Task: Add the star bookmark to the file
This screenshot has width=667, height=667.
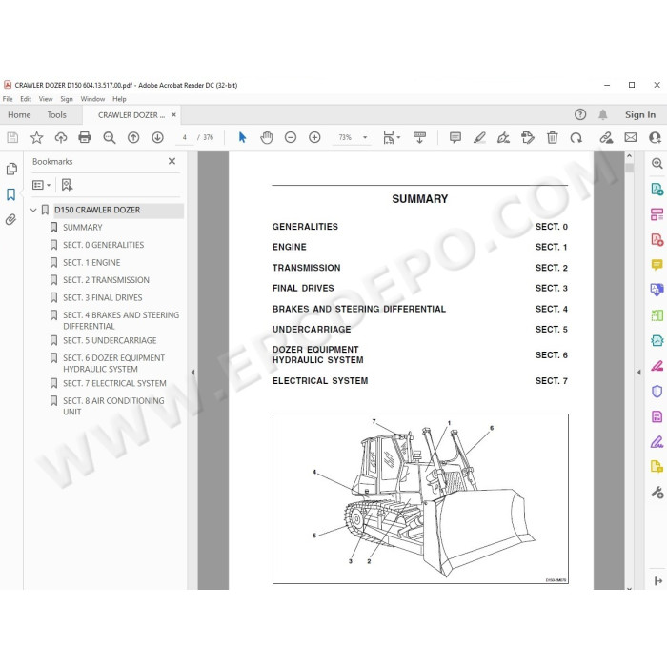Action: [x=36, y=137]
